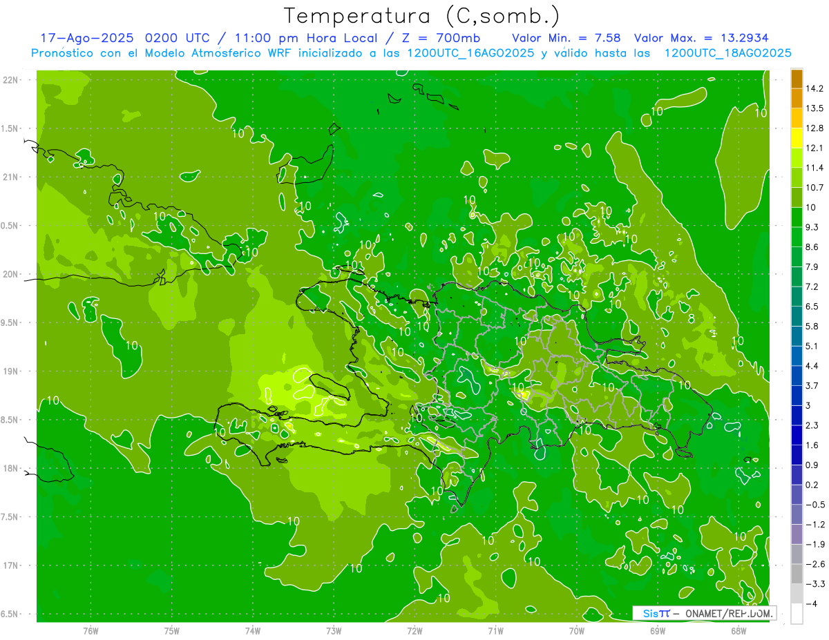Viewport: 829px width, 640px height.
Task: Click the "Valor Max. = 13.2934" readout
Action: click(701, 38)
